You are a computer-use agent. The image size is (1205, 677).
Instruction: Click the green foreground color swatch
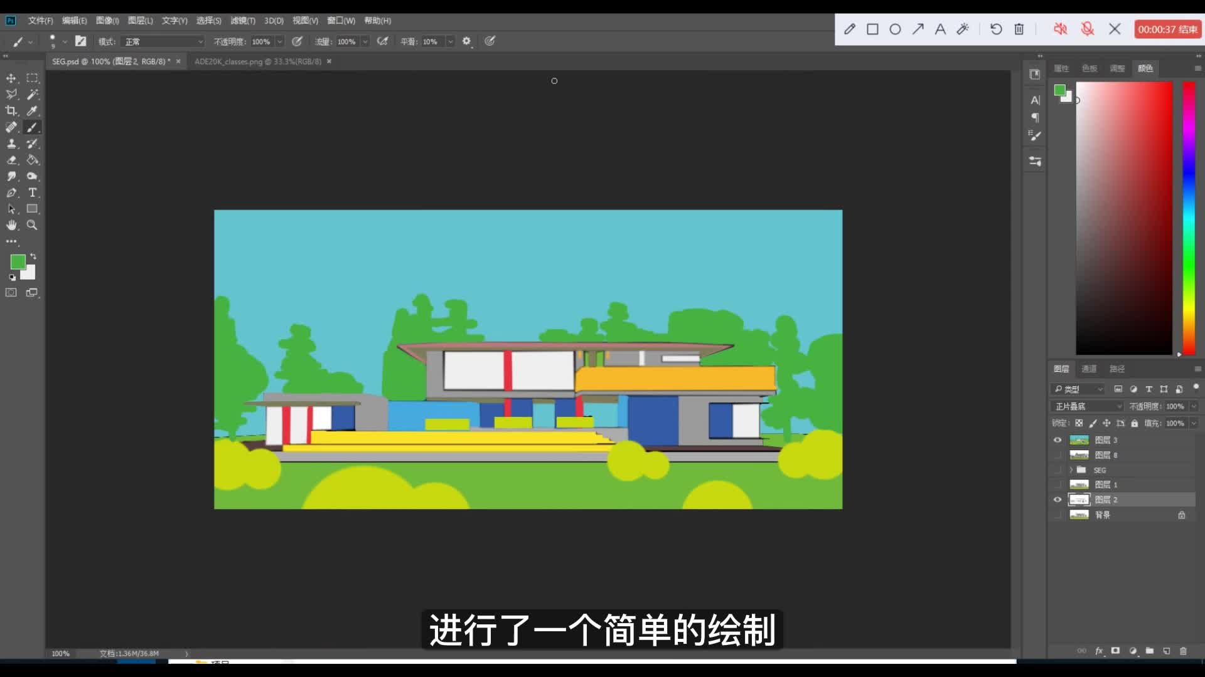coord(18,261)
